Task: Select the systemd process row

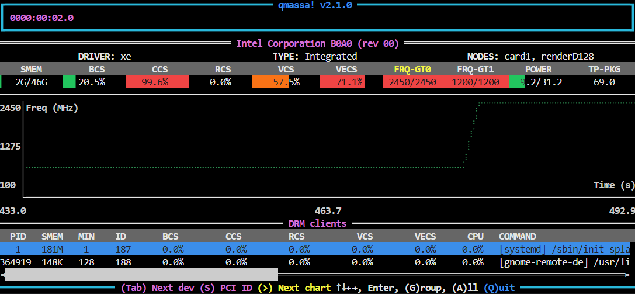Action: pyautogui.click(x=315, y=249)
